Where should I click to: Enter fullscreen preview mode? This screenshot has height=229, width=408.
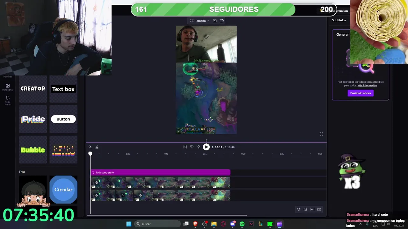[321, 134]
